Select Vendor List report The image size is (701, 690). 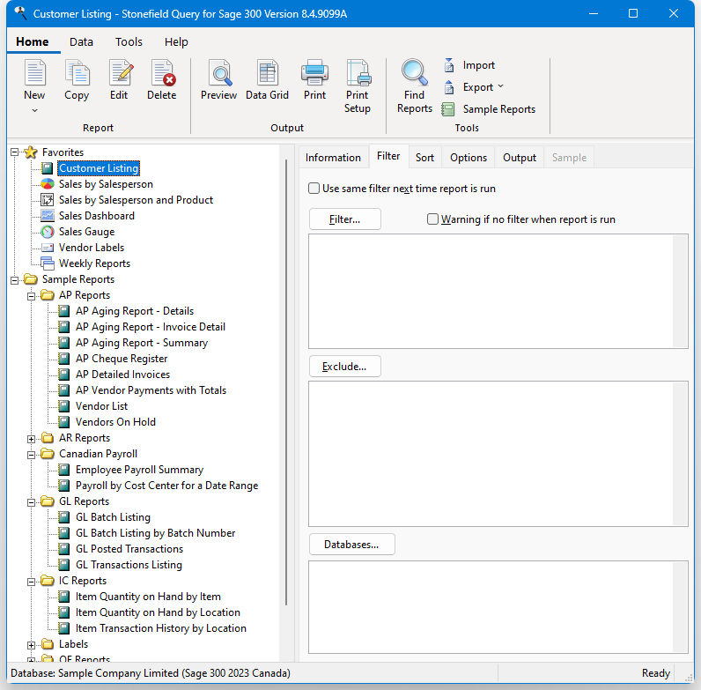[x=101, y=406]
